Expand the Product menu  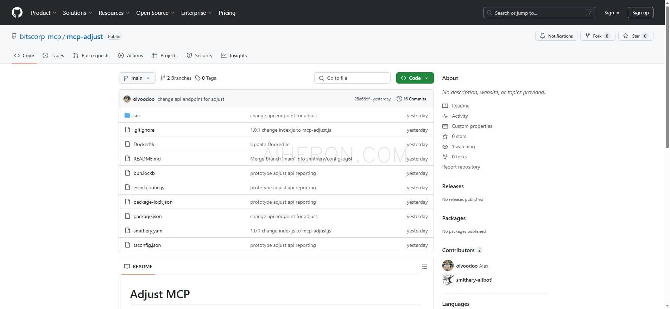pos(44,13)
